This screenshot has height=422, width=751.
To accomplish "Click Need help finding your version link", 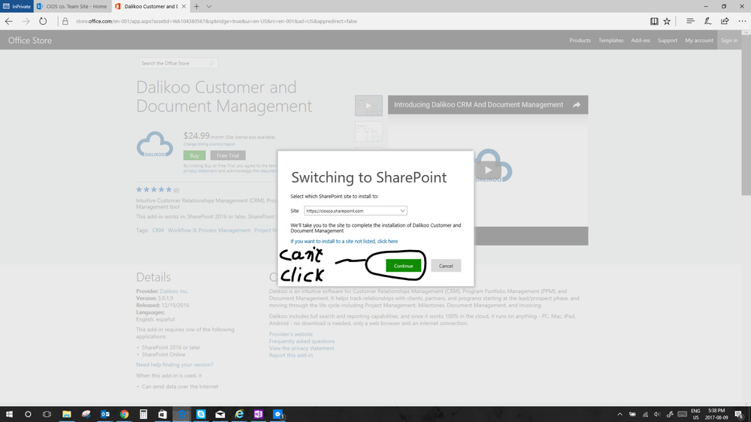I will coord(175,365).
